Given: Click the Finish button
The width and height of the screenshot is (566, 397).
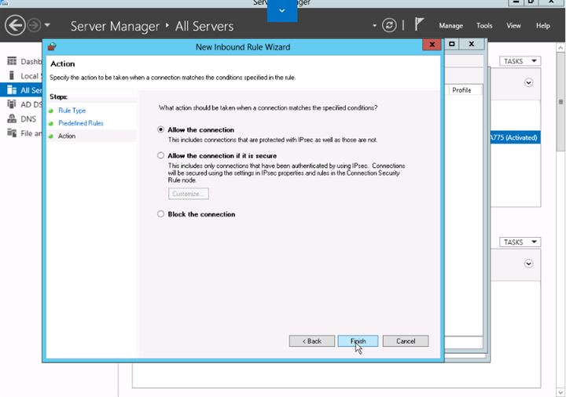Looking at the screenshot, I should [358, 341].
